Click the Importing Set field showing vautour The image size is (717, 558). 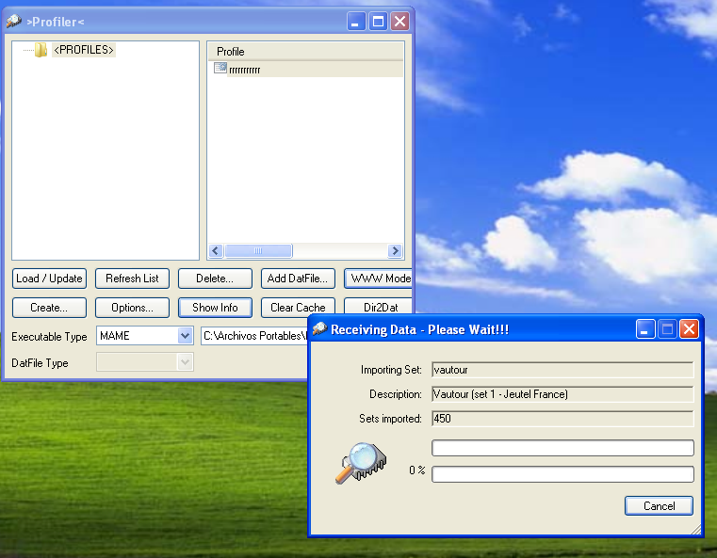562,370
